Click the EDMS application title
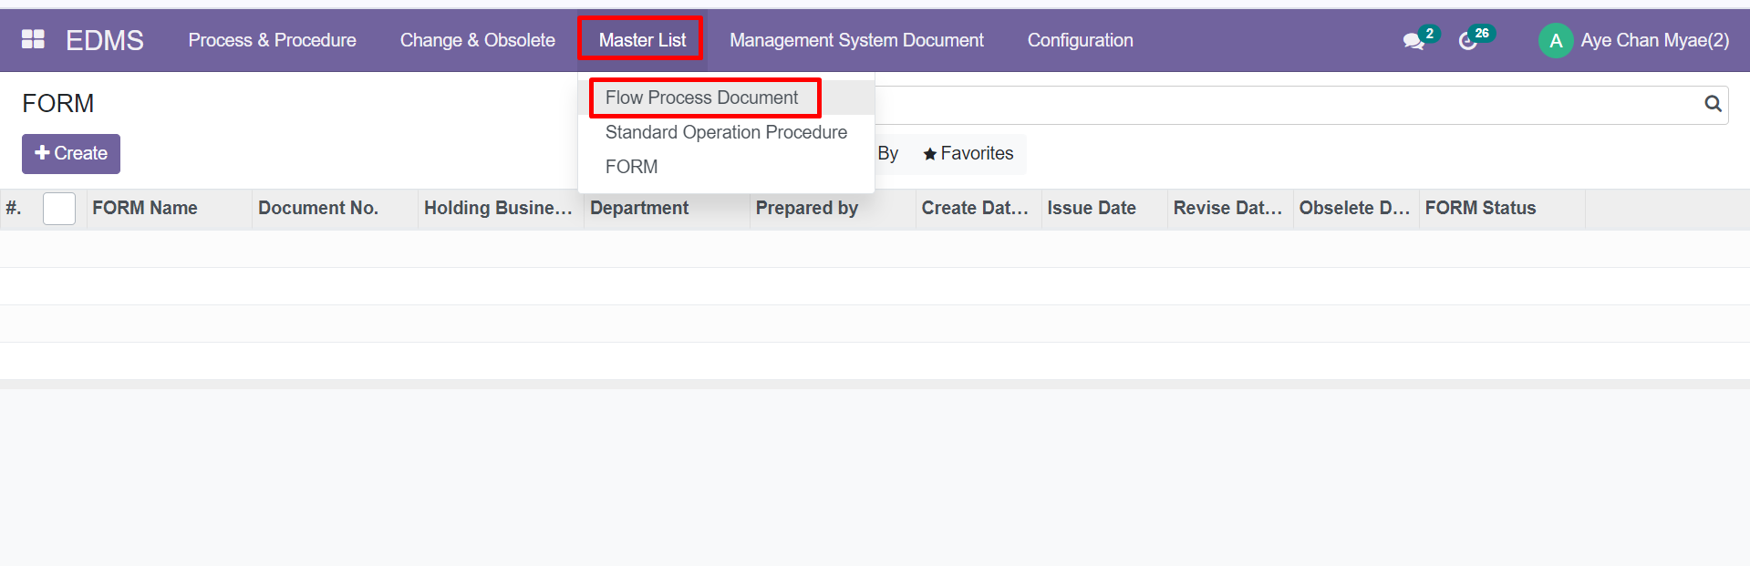Viewport: 1750px width, 566px height. pos(105,40)
